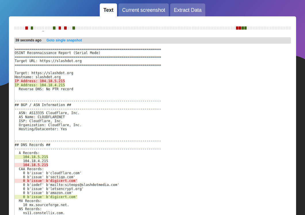
Task: Click CAA line with b'cloudflare.com'
Action: pyautogui.click(x=52, y=173)
